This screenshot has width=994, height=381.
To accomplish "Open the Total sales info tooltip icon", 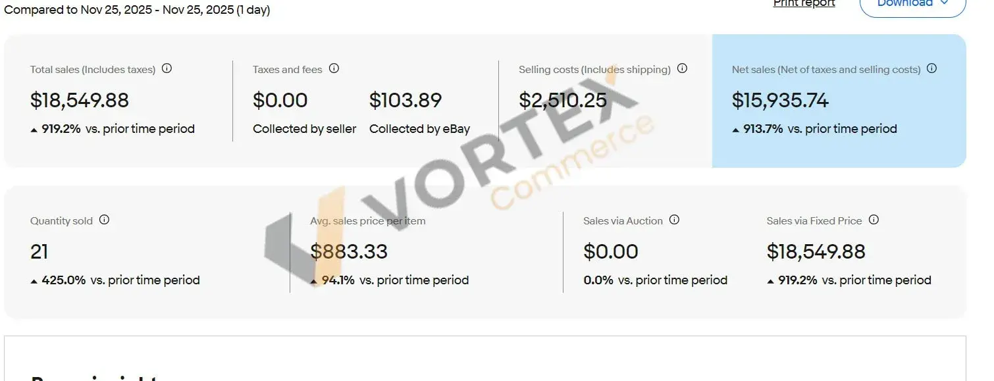I will (167, 68).
